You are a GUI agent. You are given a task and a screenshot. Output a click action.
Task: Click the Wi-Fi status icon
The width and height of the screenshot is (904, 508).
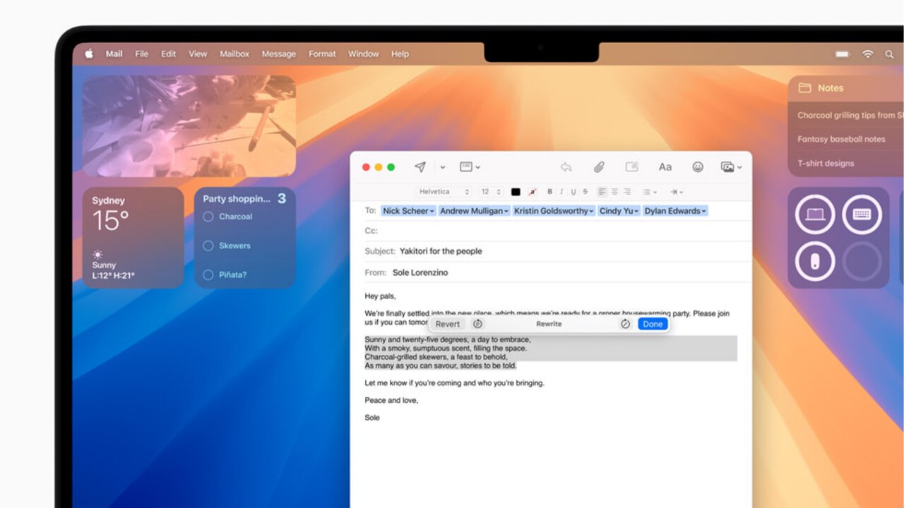click(x=868, y=54)
